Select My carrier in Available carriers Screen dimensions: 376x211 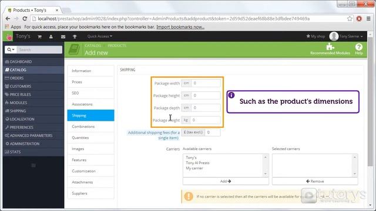[x=194, y=168]
